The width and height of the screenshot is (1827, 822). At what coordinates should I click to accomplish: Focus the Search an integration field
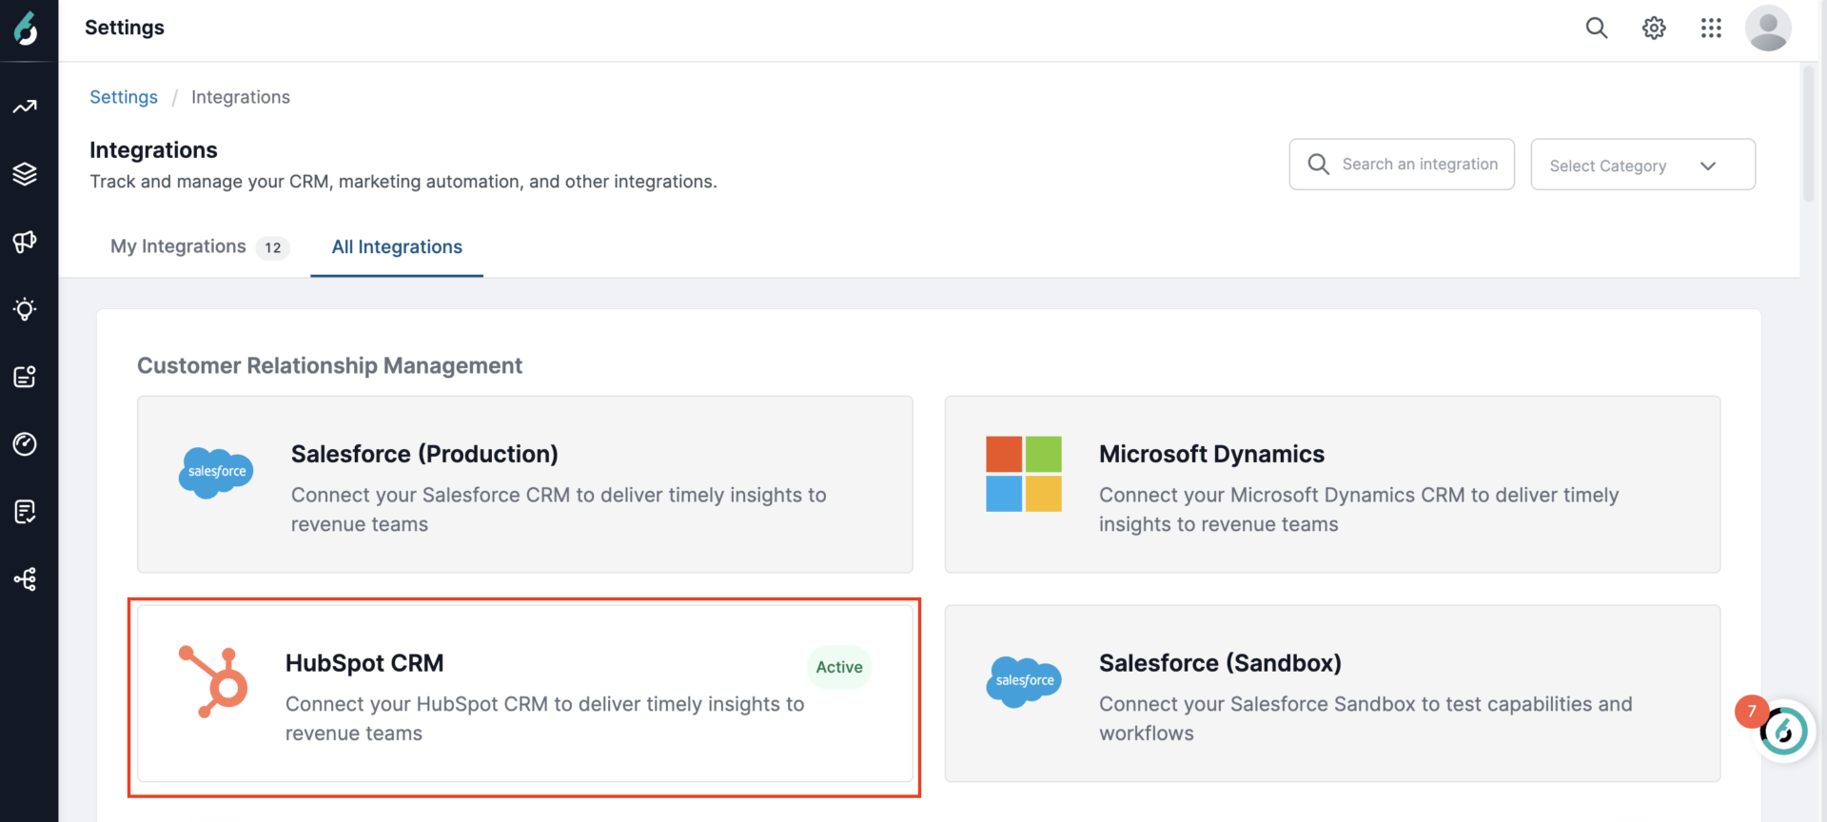tap(1402, 165)
